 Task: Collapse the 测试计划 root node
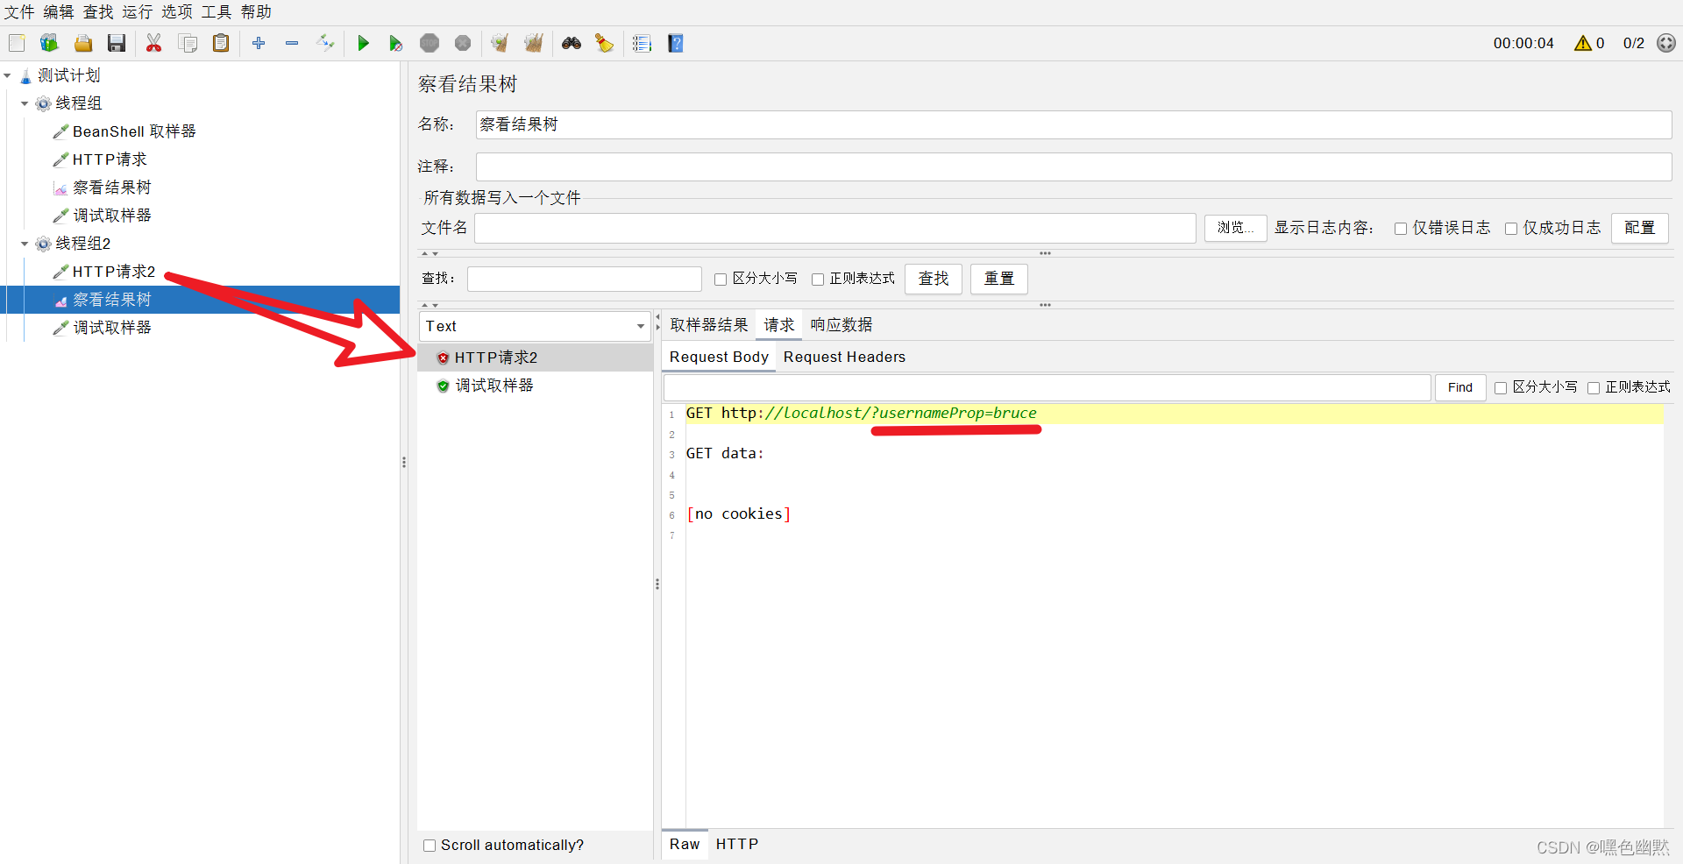9,75
